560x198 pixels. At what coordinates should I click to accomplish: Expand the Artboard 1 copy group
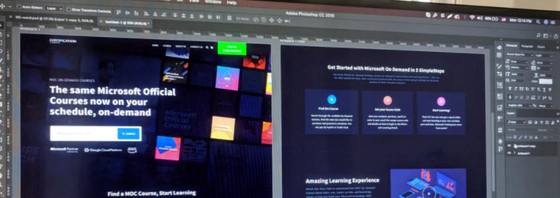coord(514,145)
